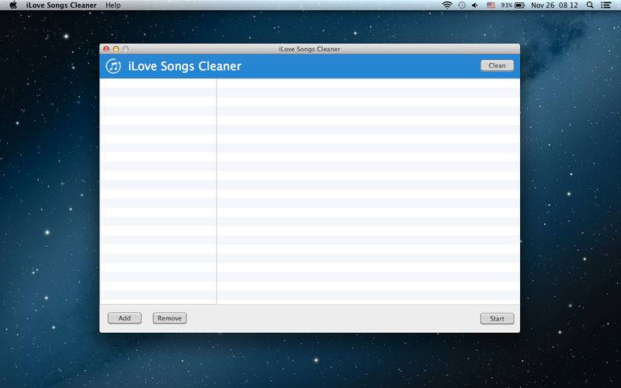The width and height of the screenshot is (621, 388).
Task: Click the Clean button in blue header
Action: [497, 66]
